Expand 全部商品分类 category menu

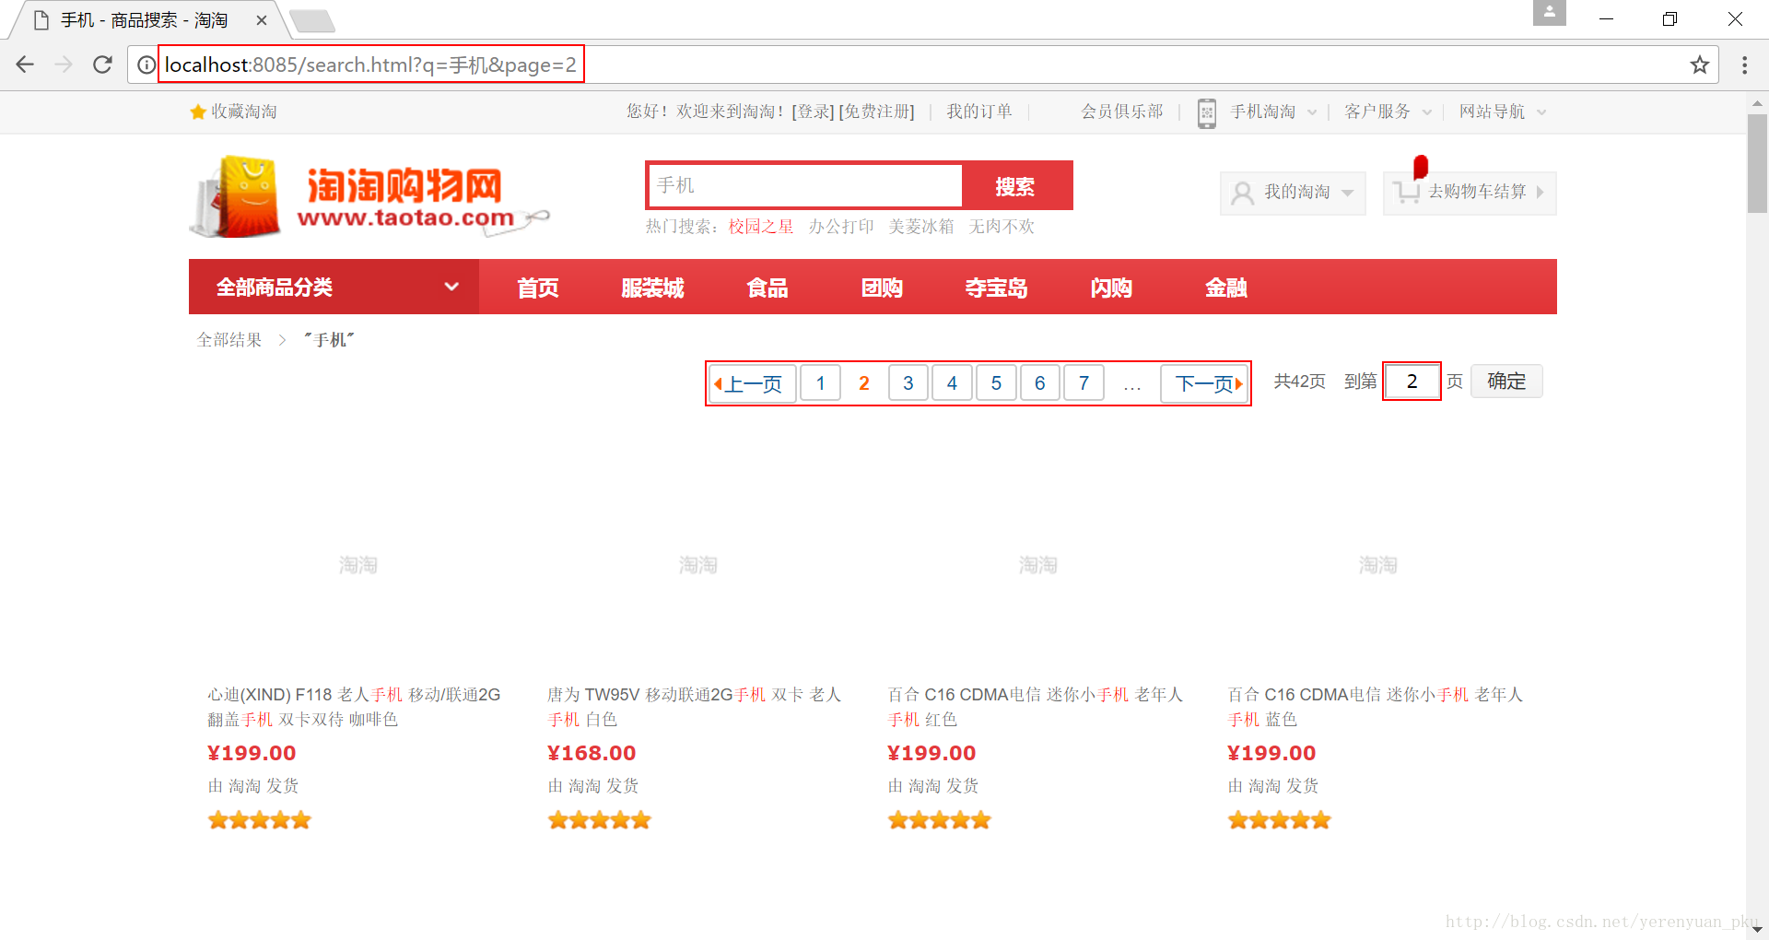(334, 287)
